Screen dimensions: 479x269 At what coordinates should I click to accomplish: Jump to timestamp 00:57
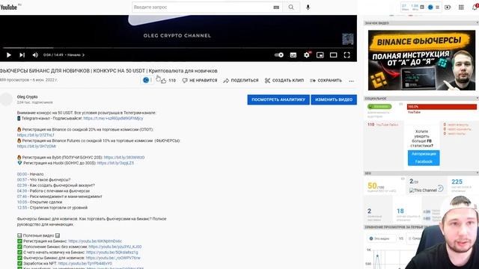click(22, 179)
